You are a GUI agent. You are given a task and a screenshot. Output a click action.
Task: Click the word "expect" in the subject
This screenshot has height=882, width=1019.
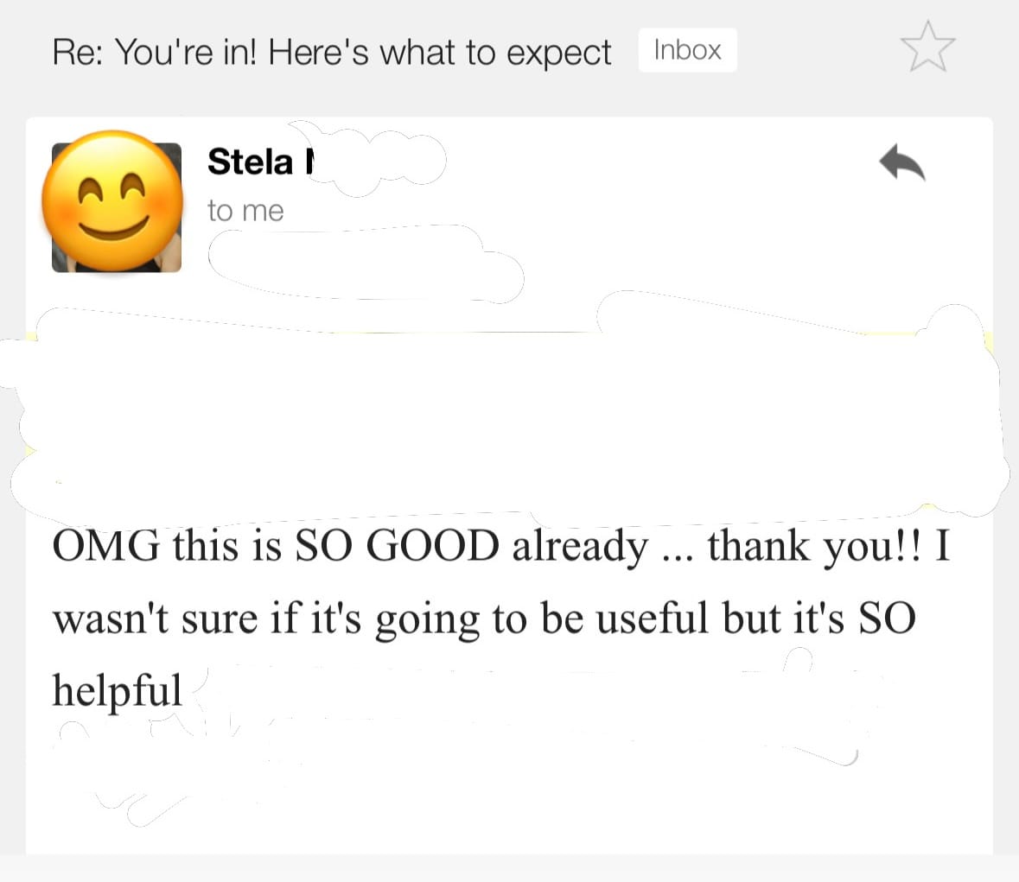point(558,54)
